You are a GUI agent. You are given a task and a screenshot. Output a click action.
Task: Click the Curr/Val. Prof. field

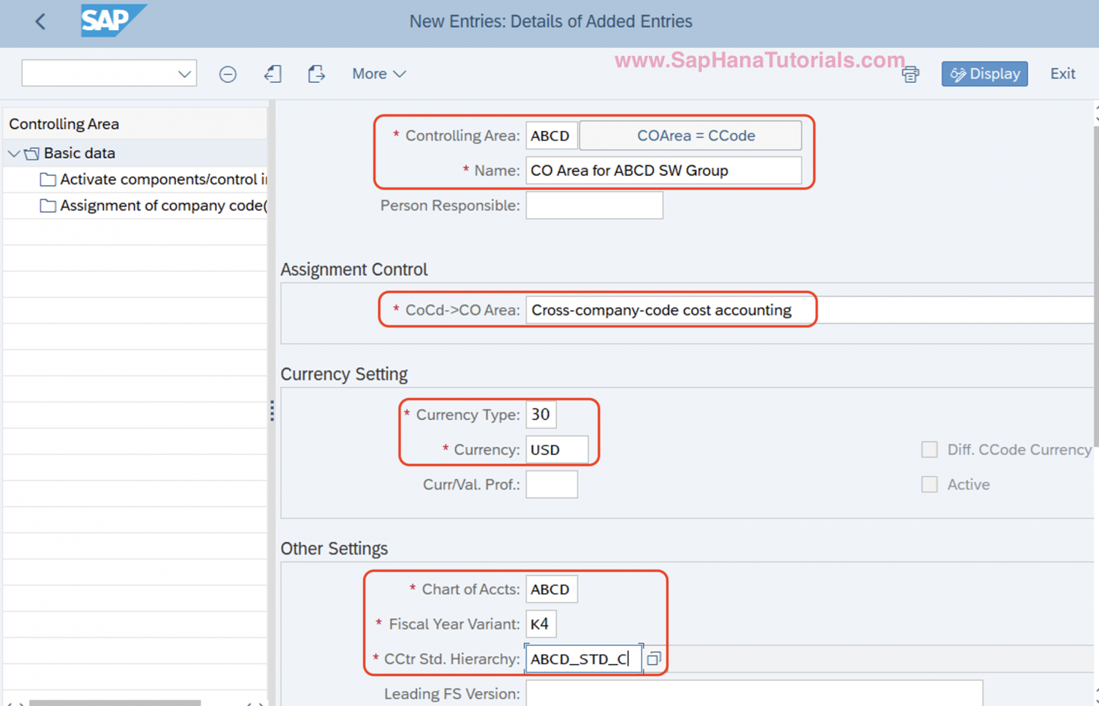552,484
